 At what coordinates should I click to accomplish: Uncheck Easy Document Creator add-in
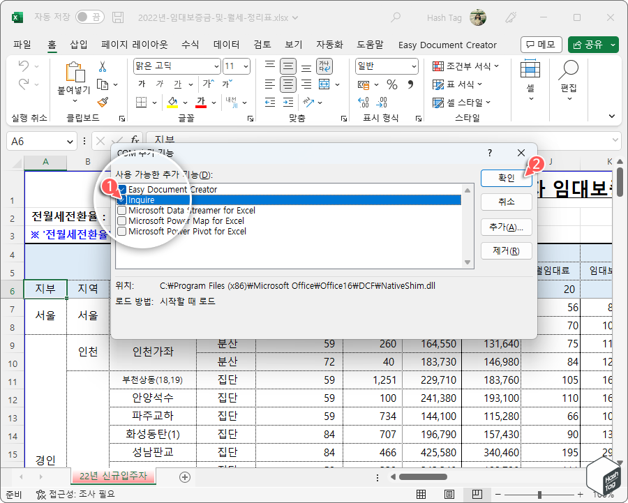(122, 190)
